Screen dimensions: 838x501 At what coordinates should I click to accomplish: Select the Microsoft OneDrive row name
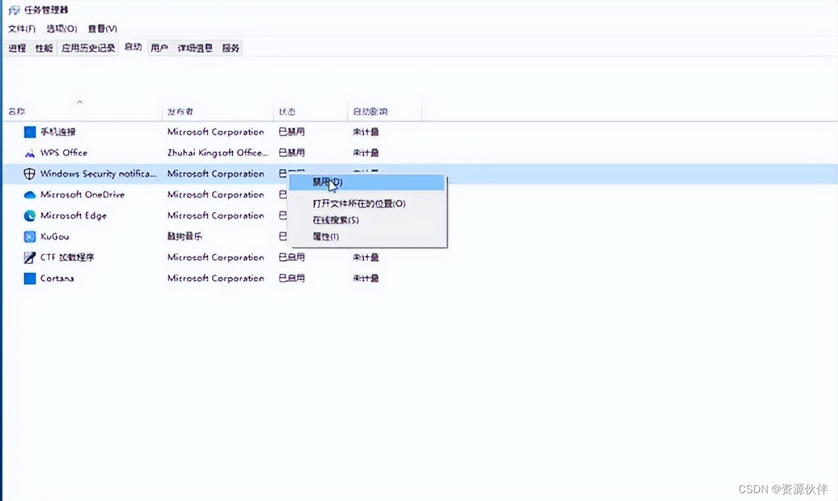(x=82, y=195)
